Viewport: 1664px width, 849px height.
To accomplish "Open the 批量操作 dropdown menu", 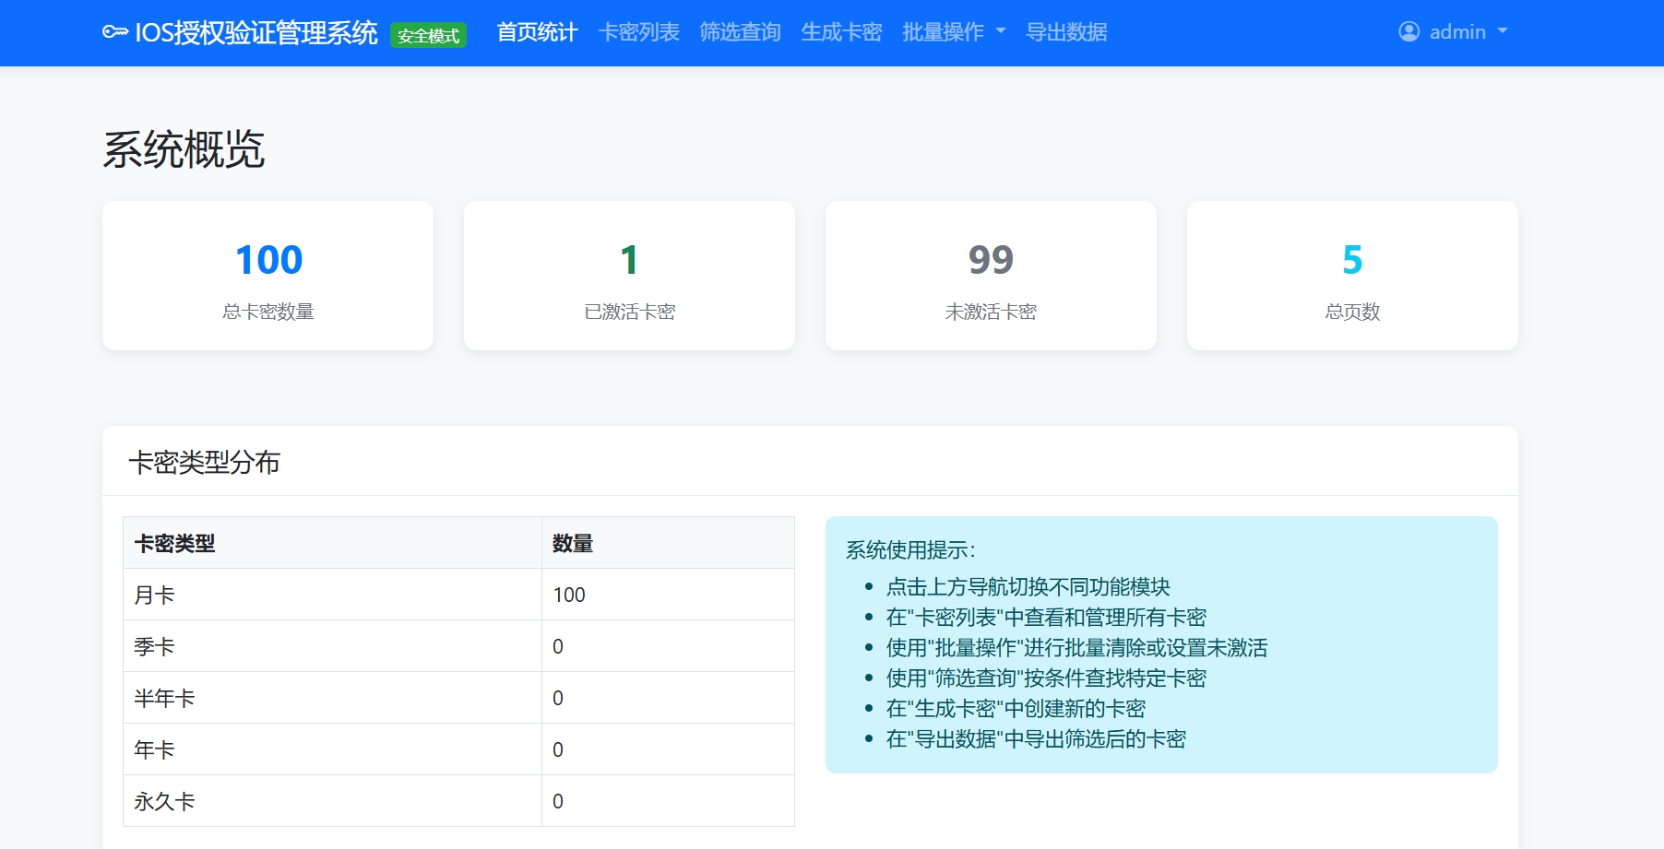I will [x=945, y=32].
